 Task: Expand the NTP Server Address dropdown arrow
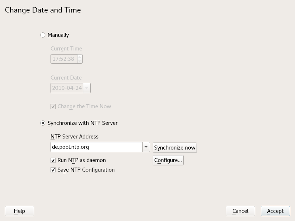pos(146,147)
